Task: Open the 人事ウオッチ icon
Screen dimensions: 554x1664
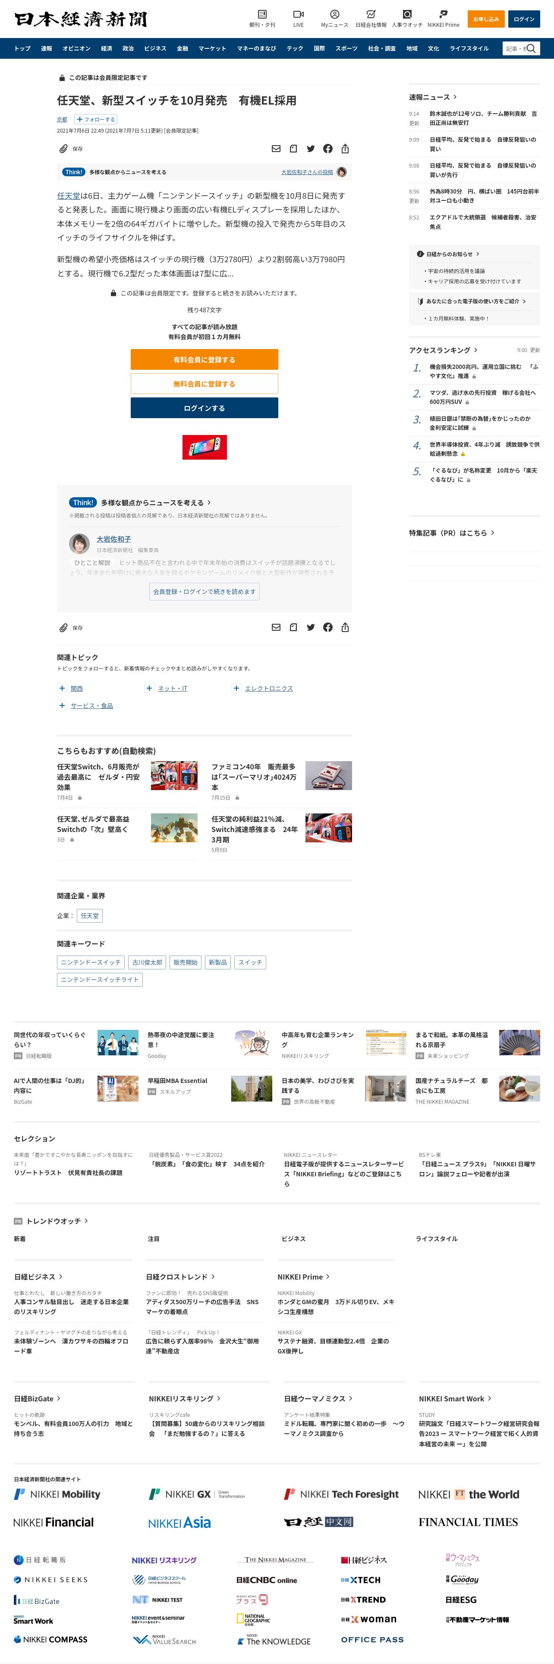Action: click(407, 14)
